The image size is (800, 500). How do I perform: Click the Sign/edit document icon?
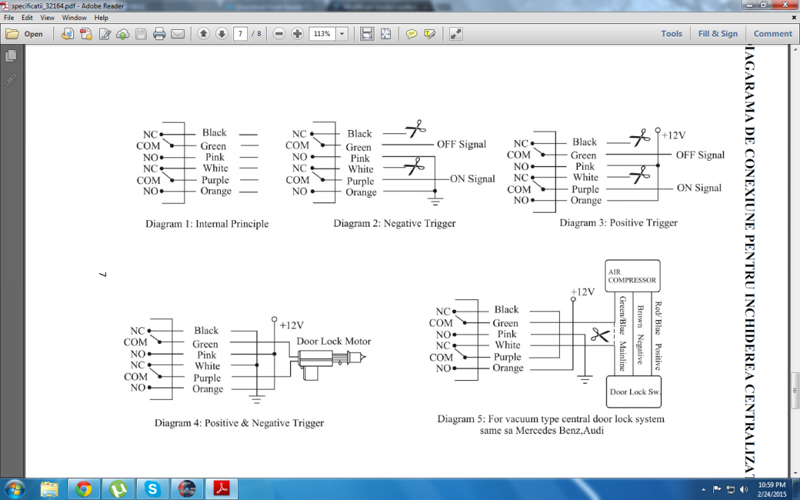[x=105, y=34]
